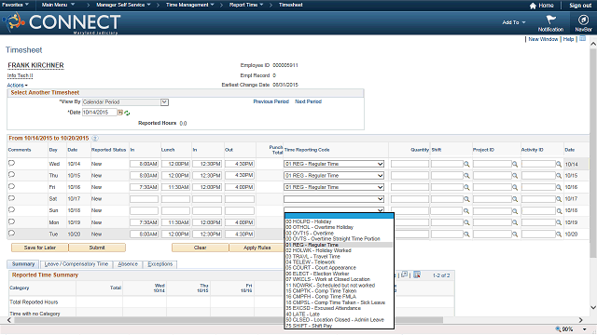Image resolution: width=597 pixels, height=335 pixels.
Task: Open Manager Self Service breadcrumb menu
Action: (x=123, y=5)
